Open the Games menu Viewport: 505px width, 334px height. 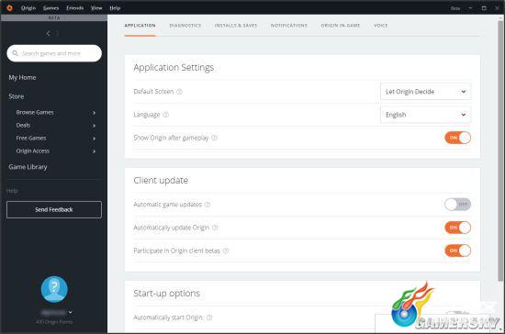click(x=50, y=8)
